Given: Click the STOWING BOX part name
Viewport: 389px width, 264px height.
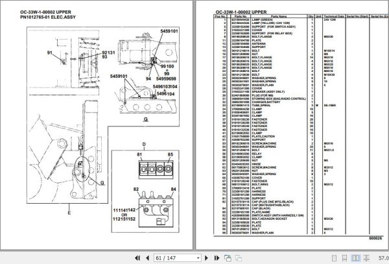Looking at the screenshot, I should 279,99.
